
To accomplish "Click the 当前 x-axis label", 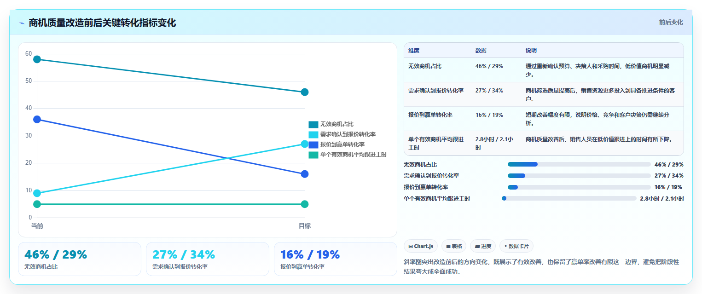I will [37, 226].
